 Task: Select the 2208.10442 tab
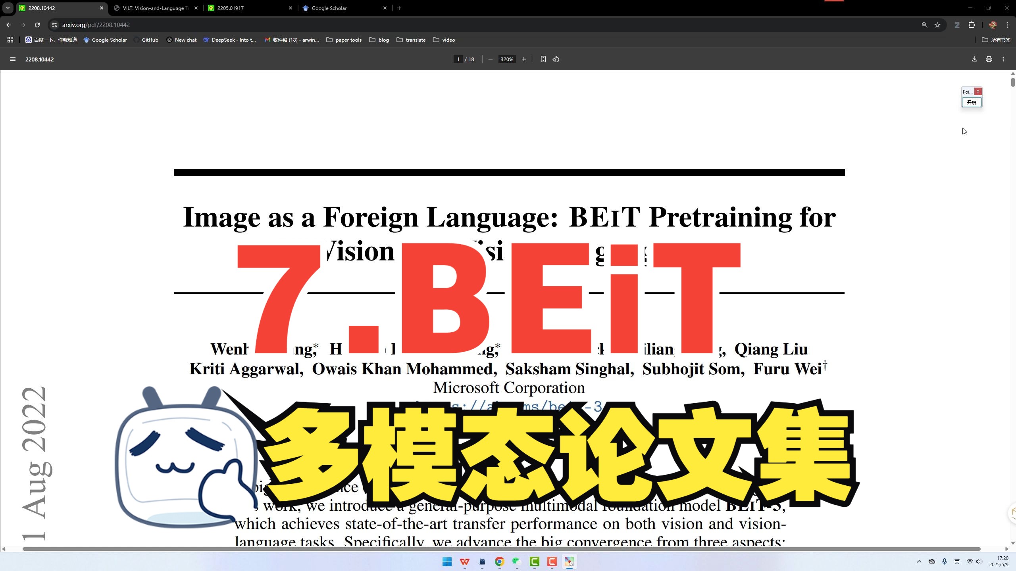(x=61, y=8)
